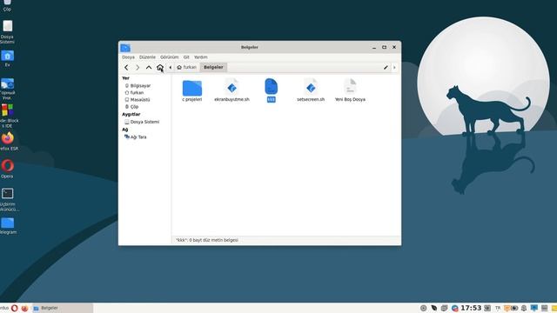The width and height of the screenshot is (557, 313).
Task: Minimize the Belgeler window
Action: 374,47
